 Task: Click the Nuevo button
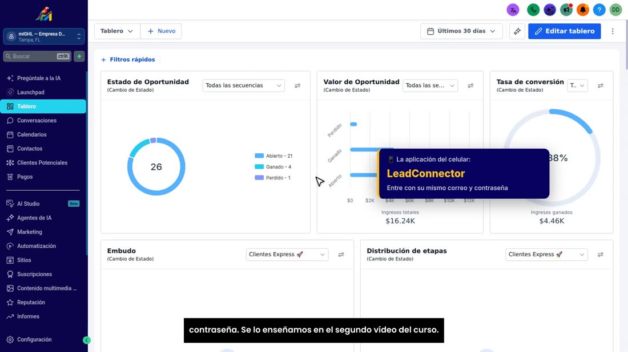point(162,31)
